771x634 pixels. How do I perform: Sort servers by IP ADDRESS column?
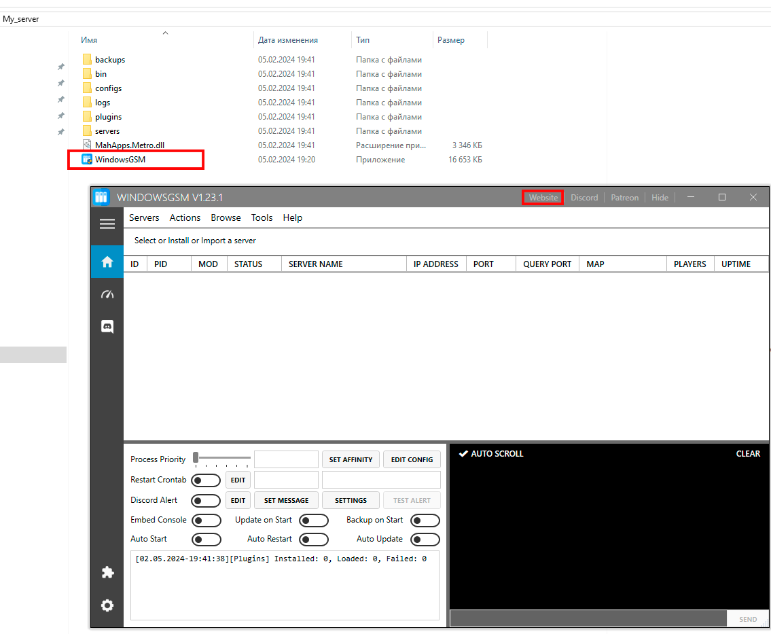click(436, 264)
